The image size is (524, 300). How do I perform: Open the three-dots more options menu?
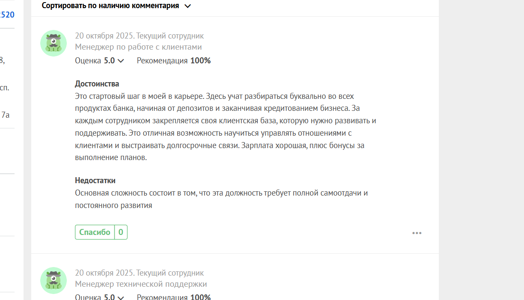pyautogui.click(x=417, y=233)
